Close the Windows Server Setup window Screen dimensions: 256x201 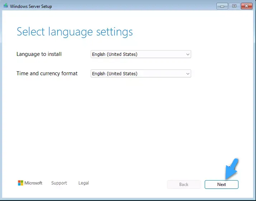tap(247, 6)
